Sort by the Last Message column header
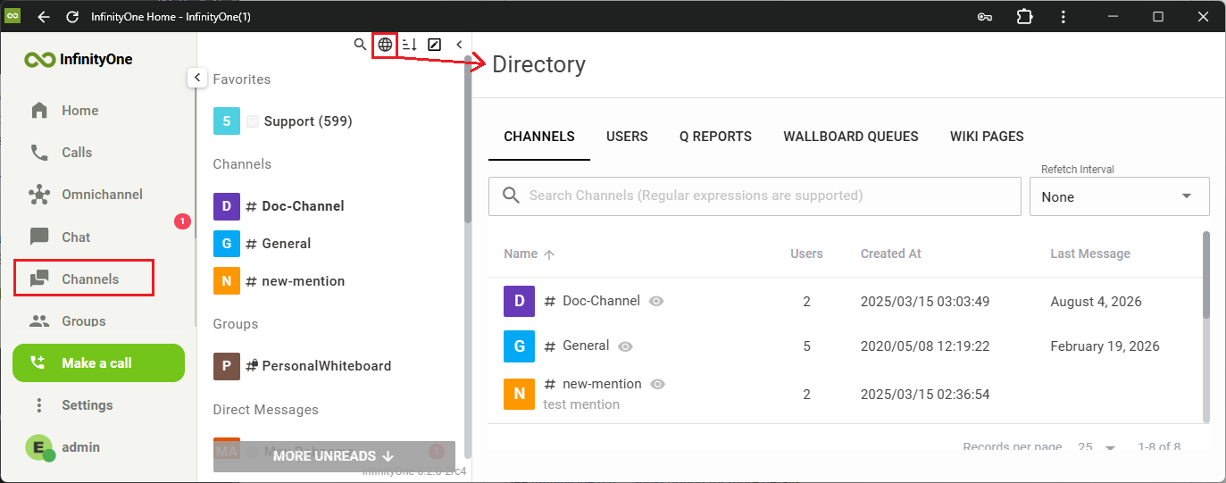This screenshot has width=1226, height=483. pyautogui.click(x=1090, y=254)
